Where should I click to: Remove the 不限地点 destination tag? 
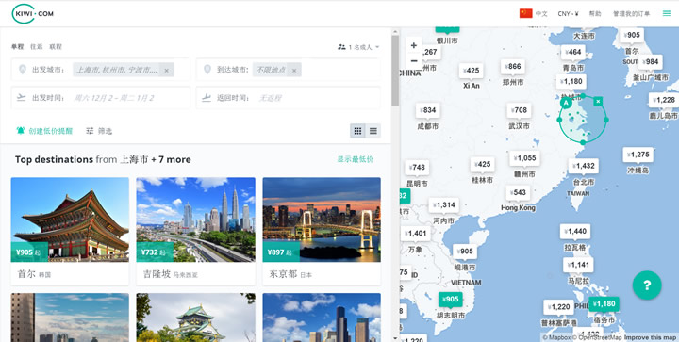point(294,70)
